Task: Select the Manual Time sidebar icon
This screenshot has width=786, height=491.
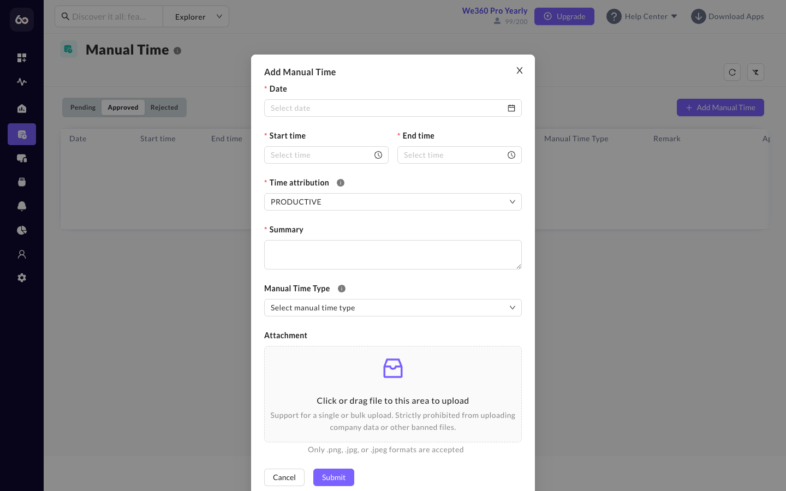Action: 22,134
